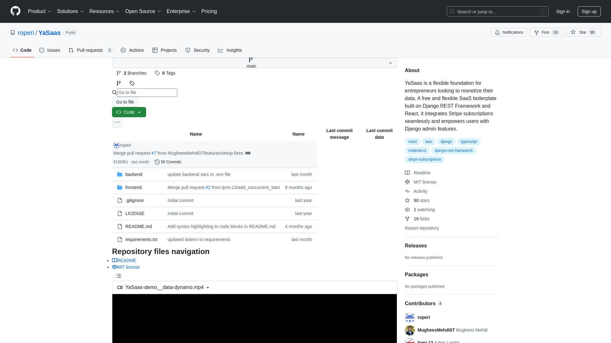Click the search magnifier icon in header
This screenshot has height=343, width=611.
coord(452,11)
